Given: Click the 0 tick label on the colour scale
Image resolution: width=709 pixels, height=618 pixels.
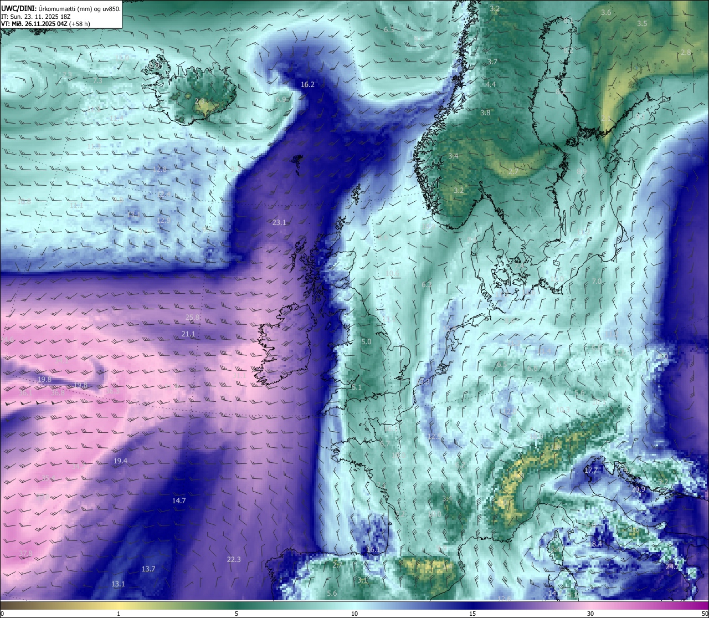Looking at the screenshot, I should tap(2, 614).
